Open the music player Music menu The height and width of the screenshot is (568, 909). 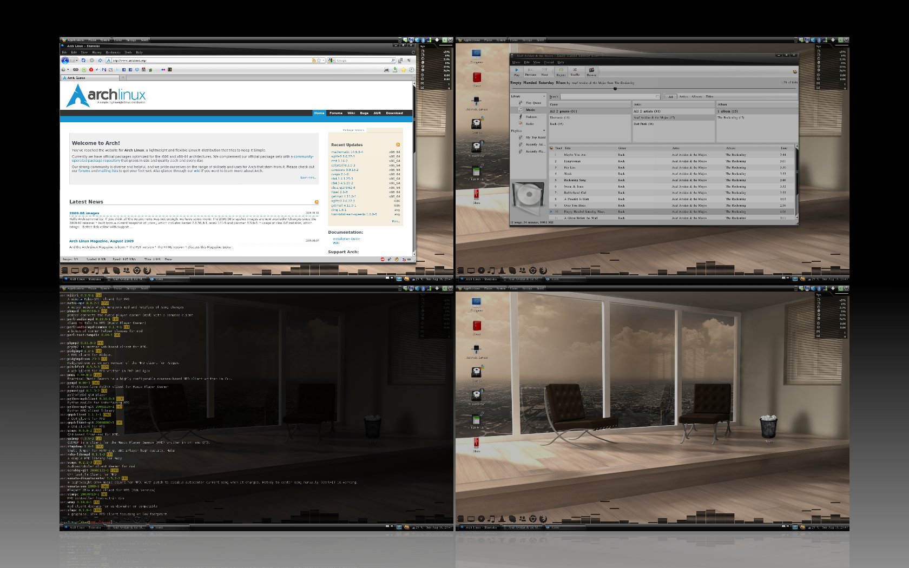pos(516,62)
